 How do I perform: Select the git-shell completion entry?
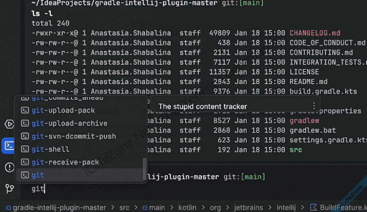[50, 149]
